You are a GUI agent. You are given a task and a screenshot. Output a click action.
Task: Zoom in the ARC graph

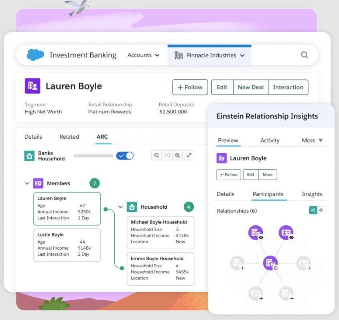coord(177,155)
